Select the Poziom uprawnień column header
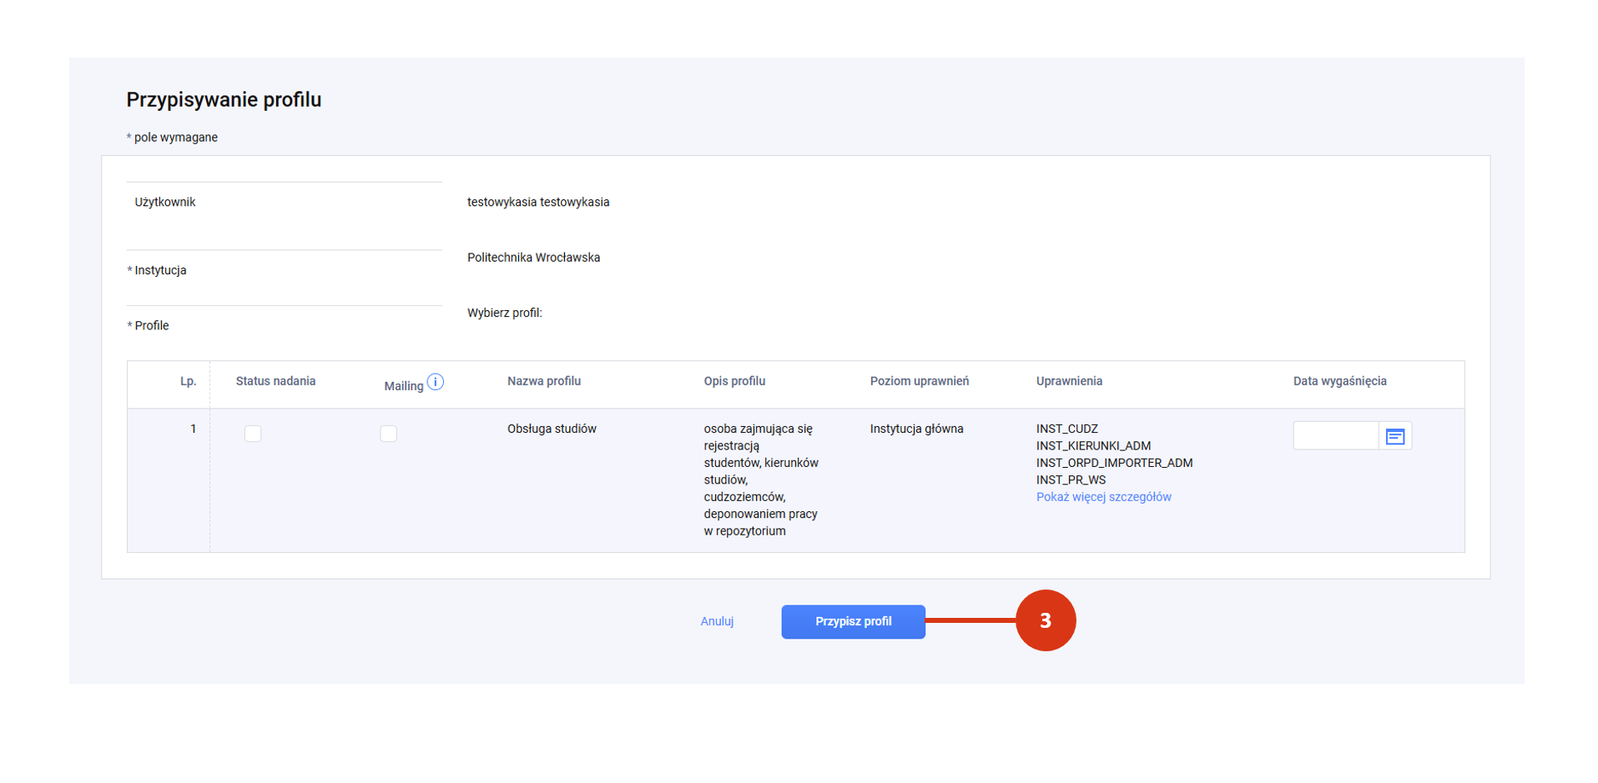The image size is (1598, 783). [x=920, y=381]
